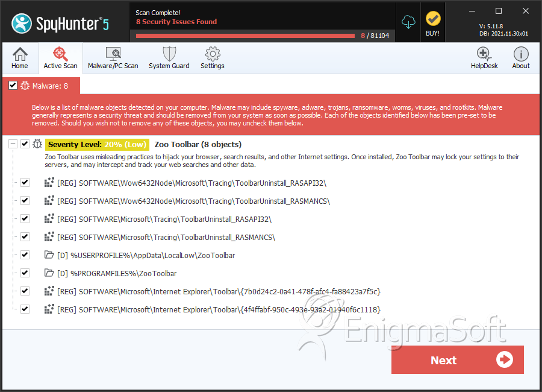The width and height of the screenshot is (542, 392).
Task: Uncheck the %PROGRAMFILES%\ZooToolbar entry checkbox
Action: [25, 273]
